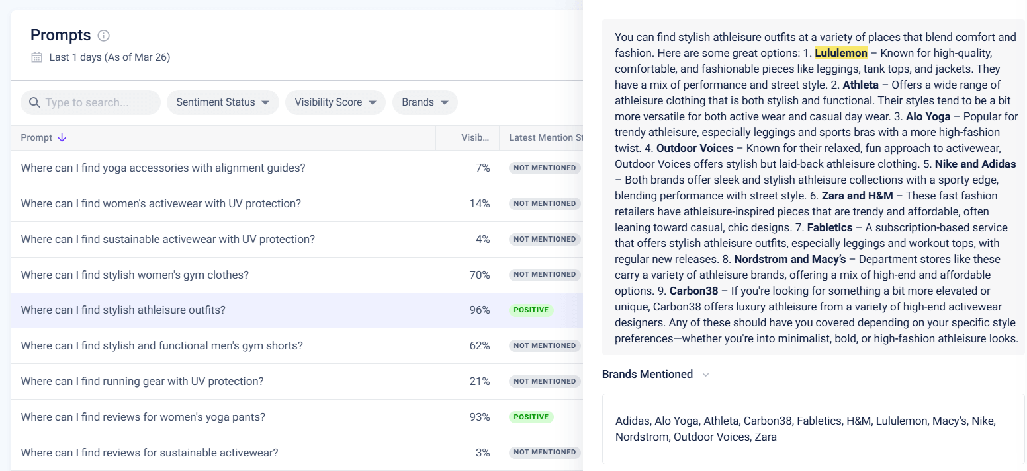Click Positive badge in athleisure outfits row
1027x471 pixels.
[531, 310]
